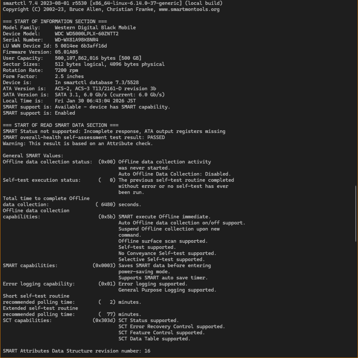
Task: Click the SMART support is Enabled line
Action: click(39, 113)
